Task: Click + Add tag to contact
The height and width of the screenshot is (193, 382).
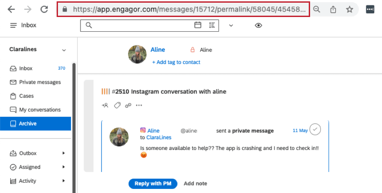Action: point(176,62)
